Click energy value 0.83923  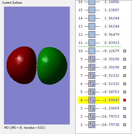[112, 43]
